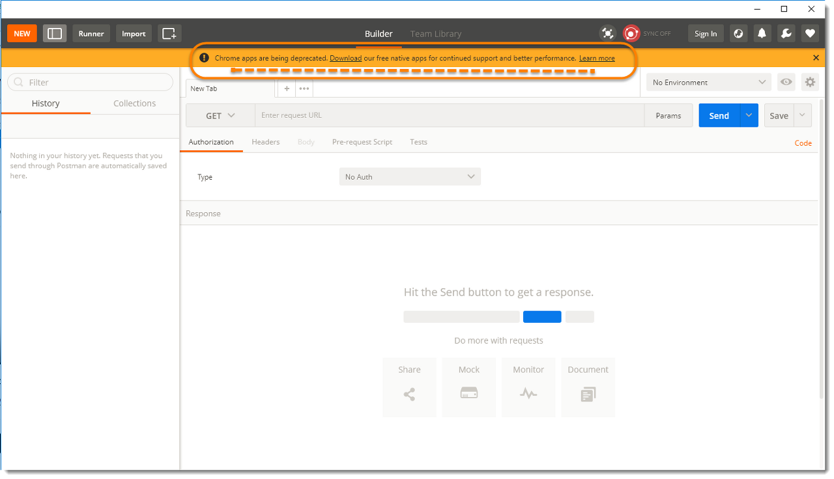Select the History tab
The image size is (834, 479).
(x=46, y=103)
